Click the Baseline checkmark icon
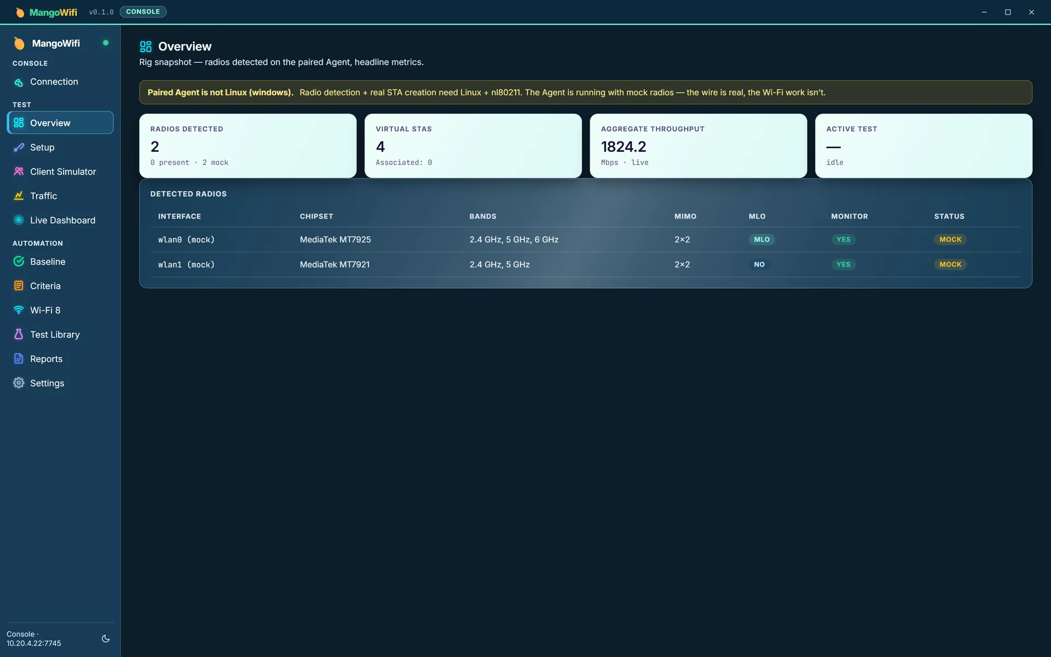The width and height of the screenshot is (1051, 657). tap(19, 262)
